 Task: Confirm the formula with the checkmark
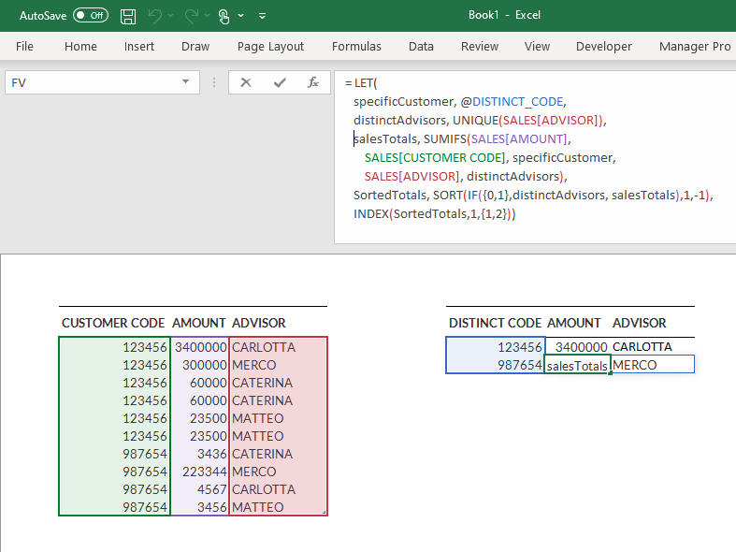coord(279,82)
